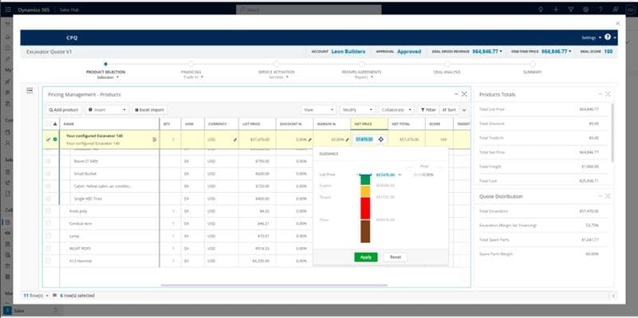638x318 pixels.
Task: Open the Dynamics 365 app launcher grid
Action: click(8, 10)
